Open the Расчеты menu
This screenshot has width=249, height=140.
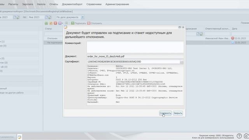coord(13,4)
